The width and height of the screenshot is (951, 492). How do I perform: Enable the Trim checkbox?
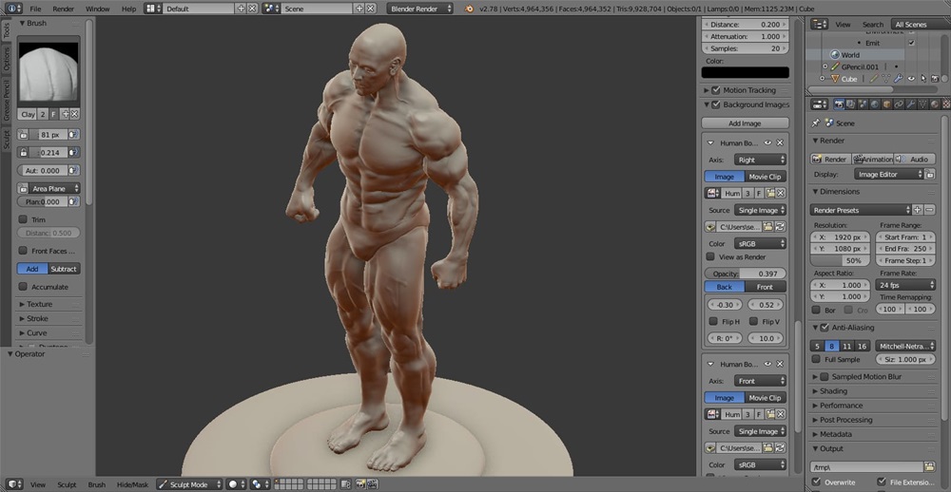(23, 219)
